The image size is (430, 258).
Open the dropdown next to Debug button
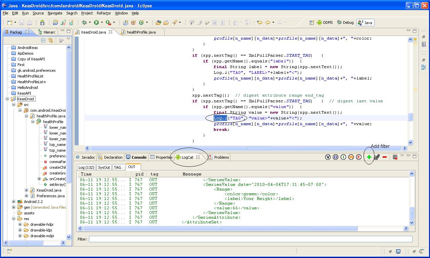90,23
